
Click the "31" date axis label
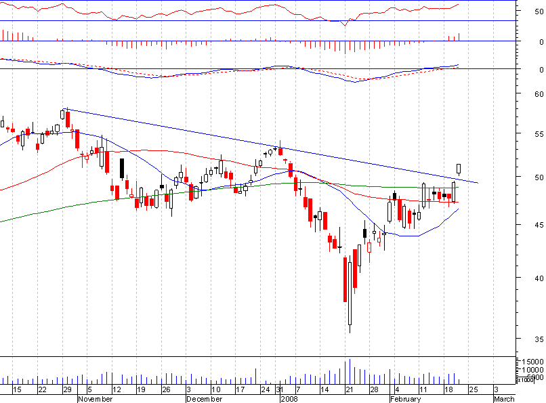coord(280,389)
